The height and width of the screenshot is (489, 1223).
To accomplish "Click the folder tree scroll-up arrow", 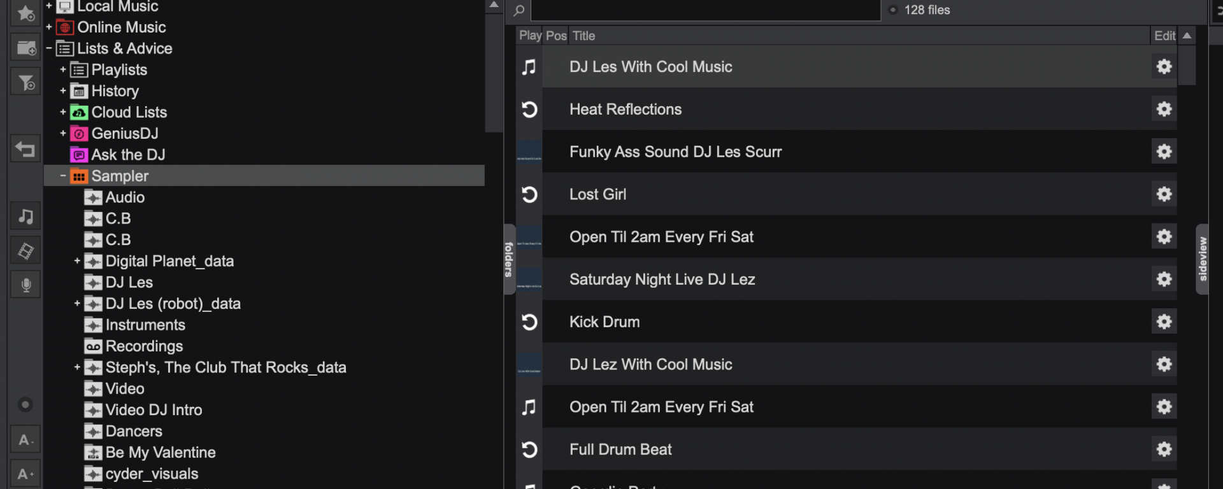I will (494, 5).
